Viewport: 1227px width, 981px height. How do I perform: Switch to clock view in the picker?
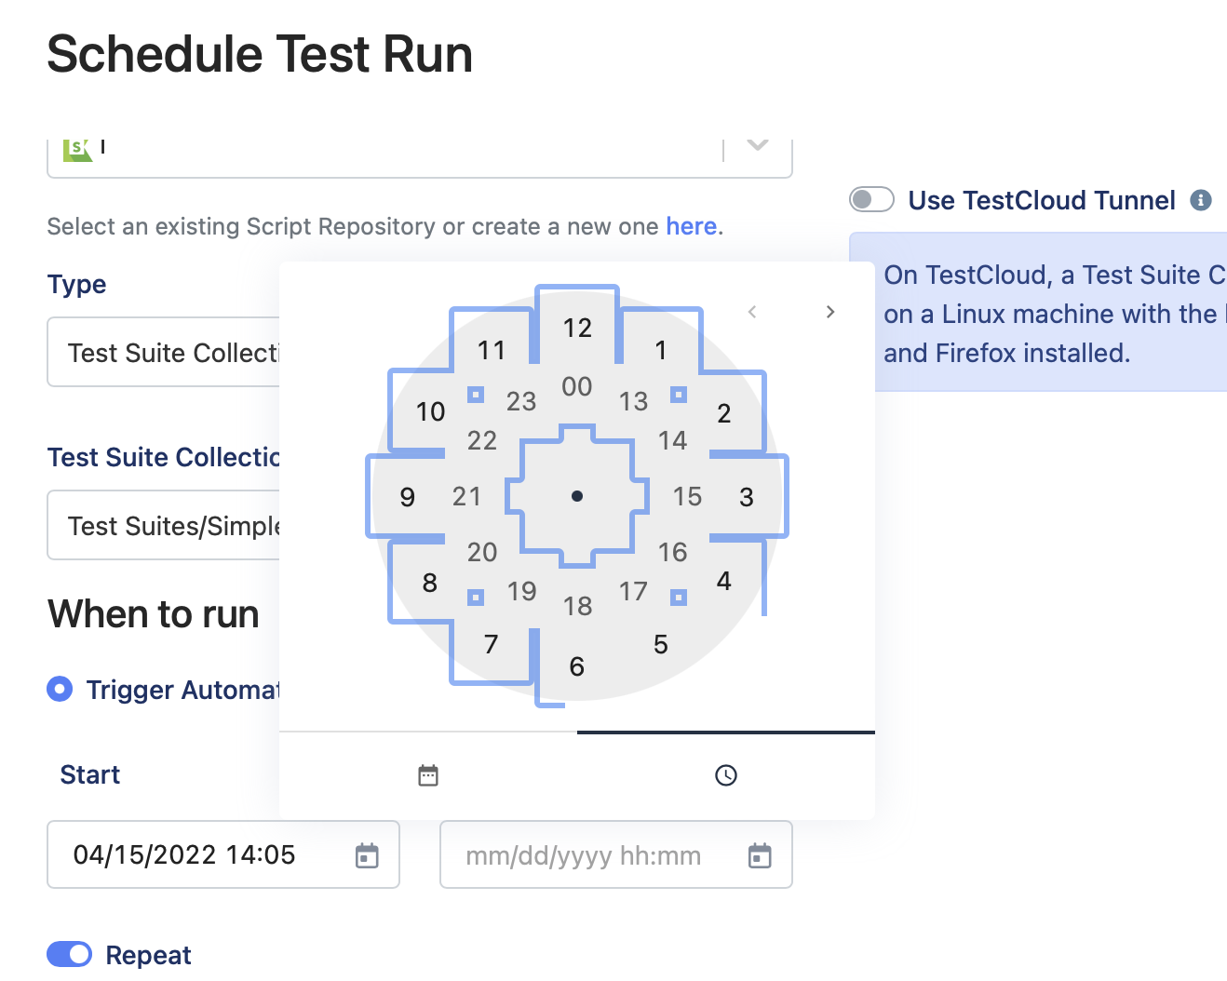726,774
